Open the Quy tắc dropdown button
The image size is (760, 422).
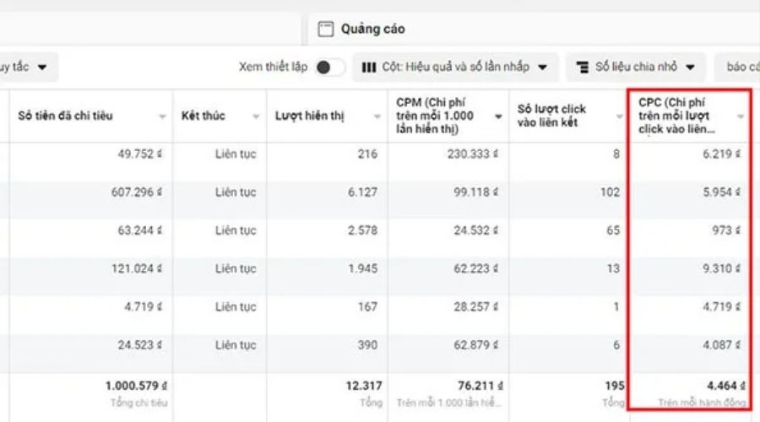(x=27, y=67)
